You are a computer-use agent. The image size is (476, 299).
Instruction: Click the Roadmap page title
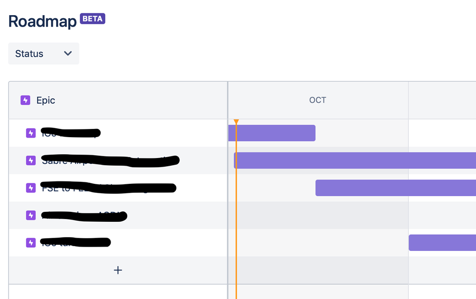43,21
